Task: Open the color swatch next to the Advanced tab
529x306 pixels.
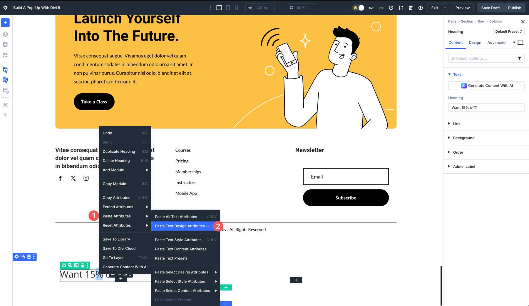Action: click(520, 42)
